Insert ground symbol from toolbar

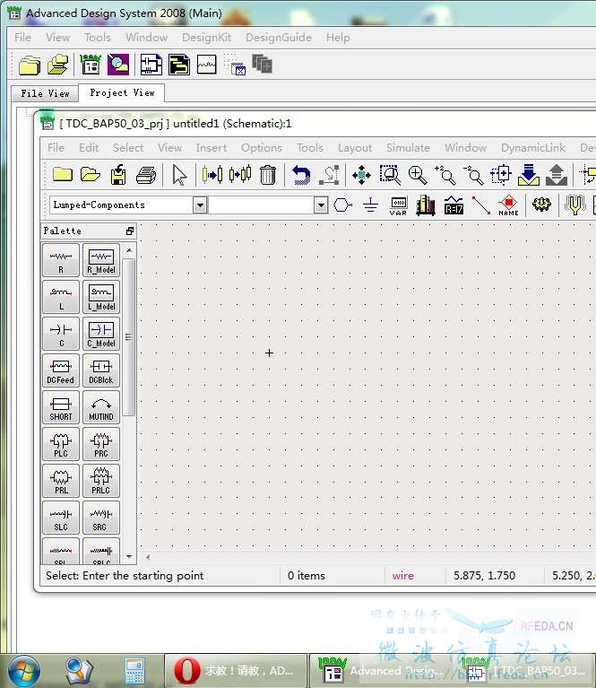pyautogui.click(x=370, y=205)
